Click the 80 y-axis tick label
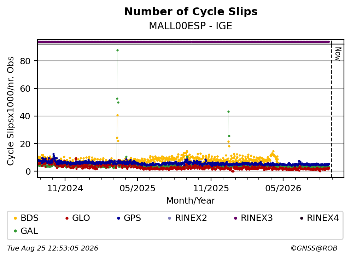This screenshot has width=351, height=259. 25,61
